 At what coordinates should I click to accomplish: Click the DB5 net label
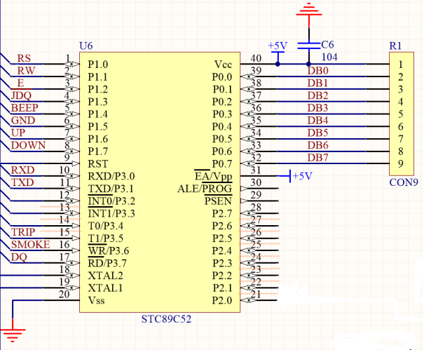coord(317,133)
